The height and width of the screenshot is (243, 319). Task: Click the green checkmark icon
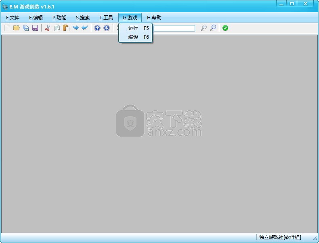[225, 28]
